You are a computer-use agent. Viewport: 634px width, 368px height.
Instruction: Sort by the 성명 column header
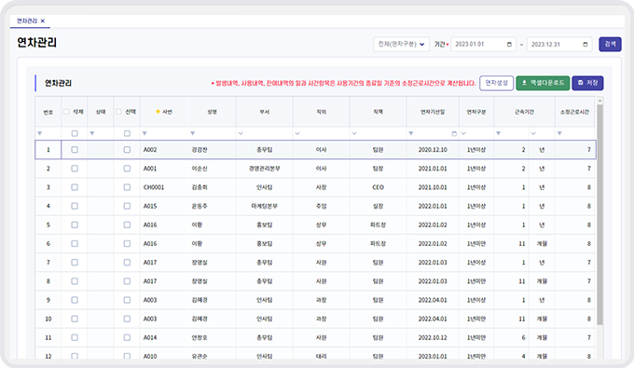click(212, 112)
